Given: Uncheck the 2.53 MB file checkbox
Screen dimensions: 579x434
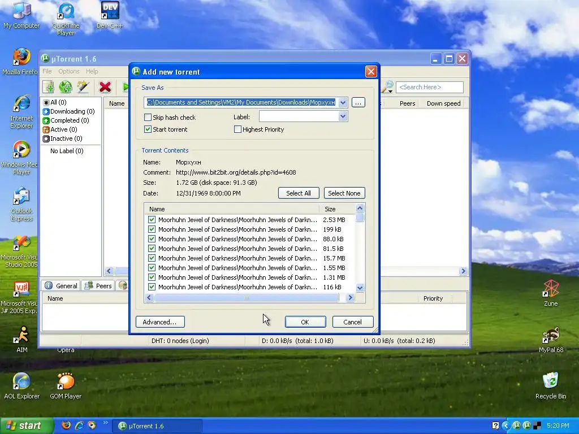Looking at the screenshot, I should pyautogui.click(x=152, y=220).
